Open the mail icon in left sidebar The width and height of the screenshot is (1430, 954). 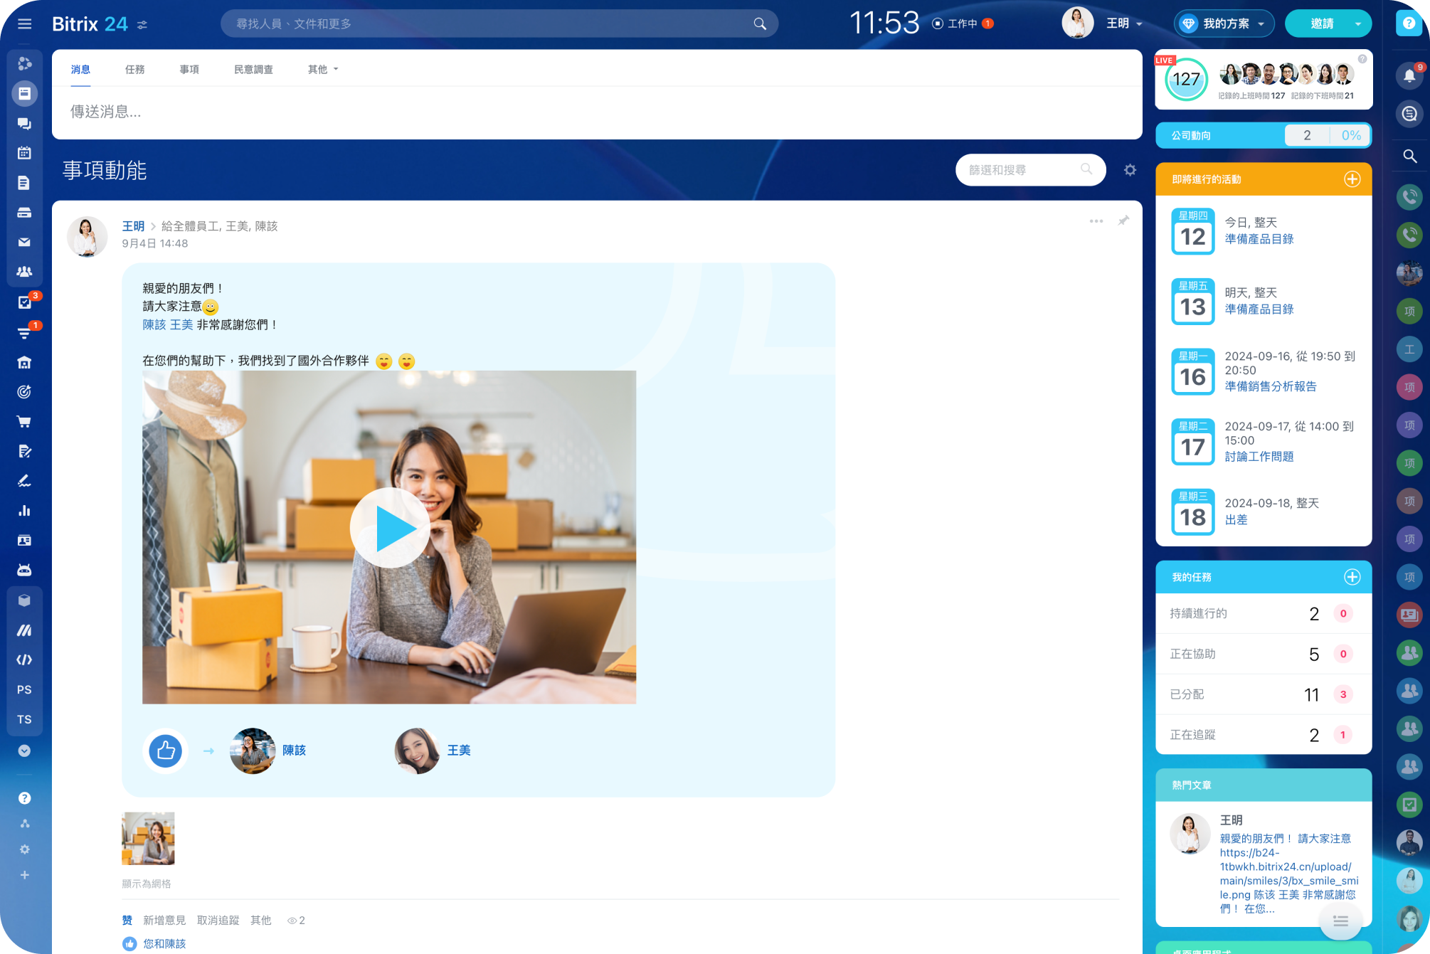pyautogui.click(x=24, y=242)
